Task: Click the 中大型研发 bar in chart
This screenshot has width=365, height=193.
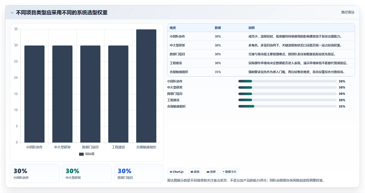Action: tap(62, 94)
